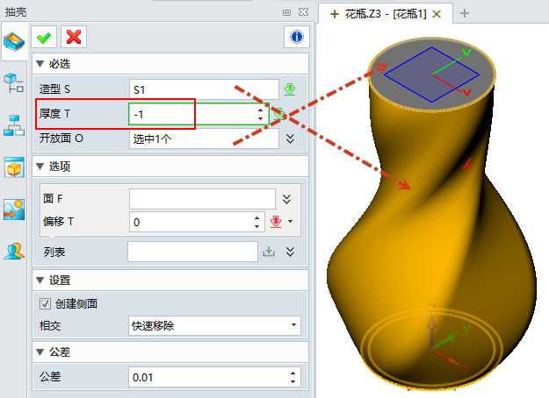Expand options beside 开放面 O field

coord(290,139)
